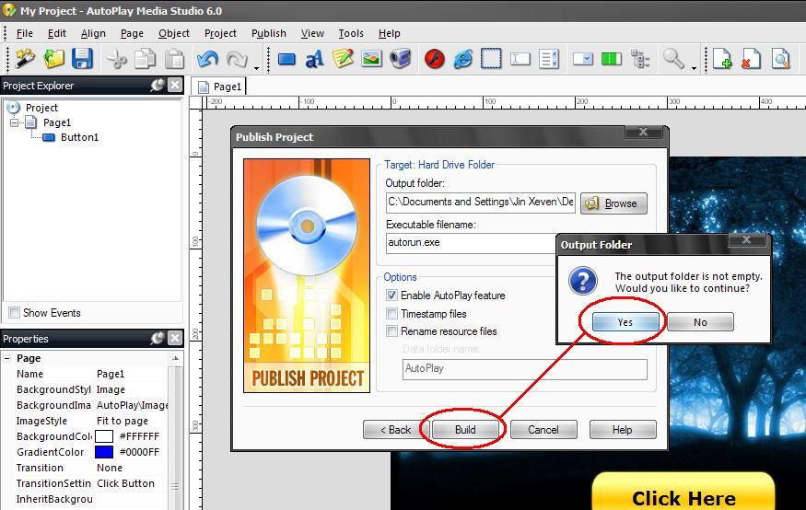Screen dimensions: 806x510
Task: Select the Flash object tool icon
Action: pyautogui.click(x=434, y=59)
